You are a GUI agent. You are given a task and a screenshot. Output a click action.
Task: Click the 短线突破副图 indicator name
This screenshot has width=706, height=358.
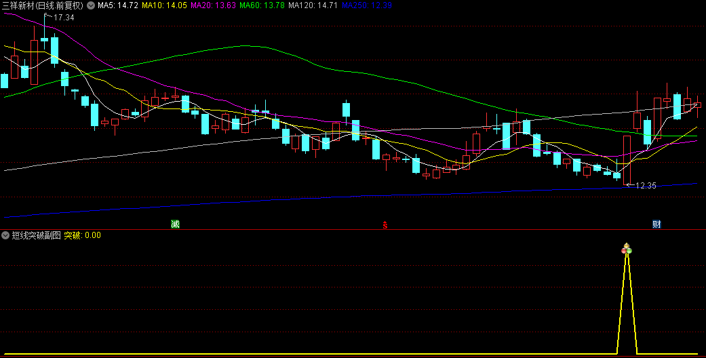pyautogui.click(x=36, y=235)
